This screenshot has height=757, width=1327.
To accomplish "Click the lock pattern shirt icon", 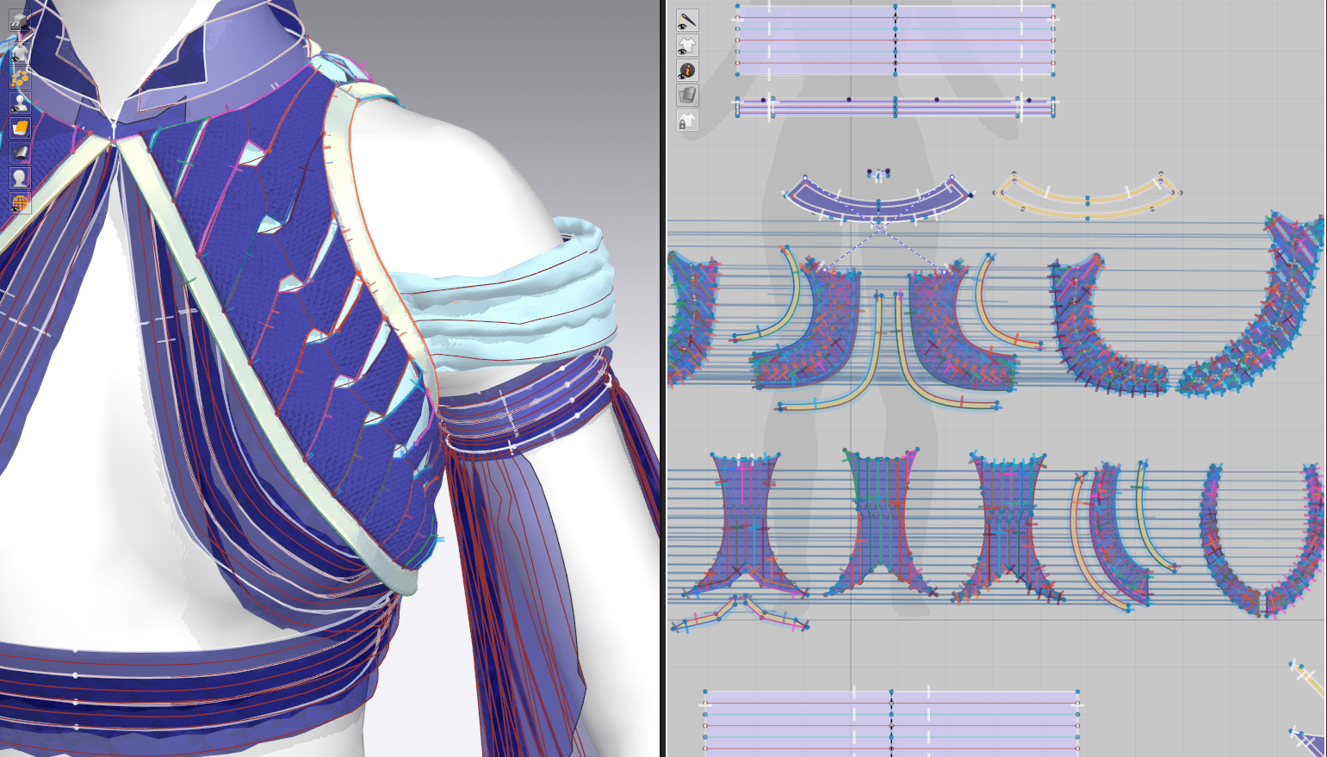I will pyautogui.click(x=687, y=121).
